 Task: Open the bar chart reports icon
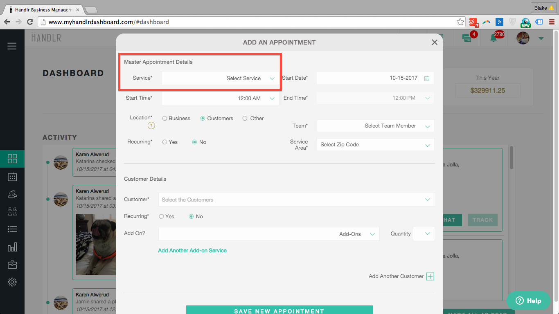coord(12,247)
